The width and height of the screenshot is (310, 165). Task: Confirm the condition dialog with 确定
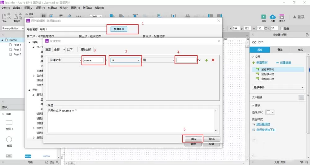(193, 139)
